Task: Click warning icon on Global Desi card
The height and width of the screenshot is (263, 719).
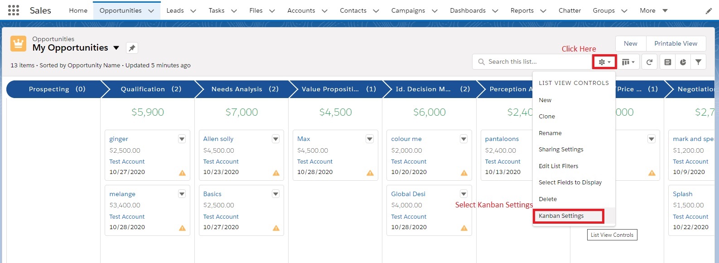Action: click(x=464, y=228)
